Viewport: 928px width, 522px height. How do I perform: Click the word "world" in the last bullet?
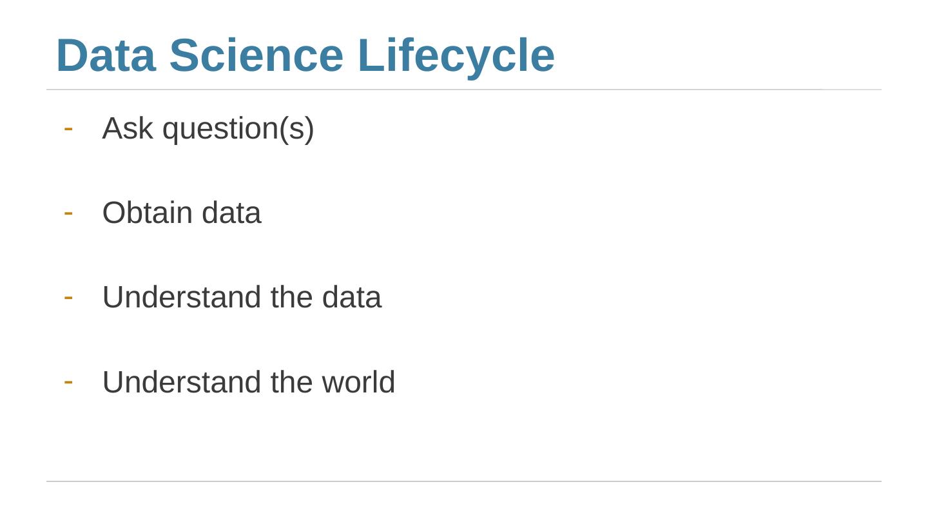358,382
